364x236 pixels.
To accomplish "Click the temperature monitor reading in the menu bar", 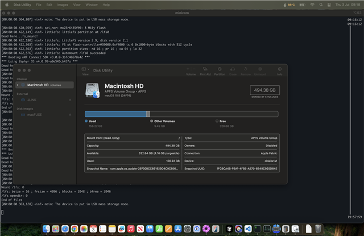I will 289,5.
